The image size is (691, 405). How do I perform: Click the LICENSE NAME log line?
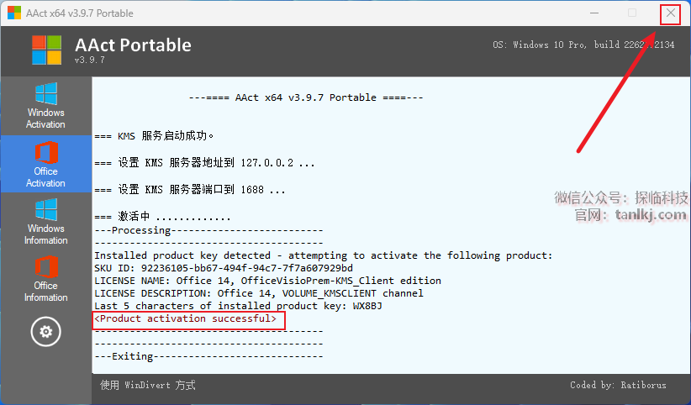click(x=267, y=281)
